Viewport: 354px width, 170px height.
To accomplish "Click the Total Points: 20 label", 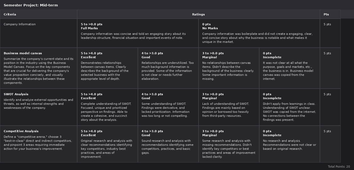I will pos(339,167).
